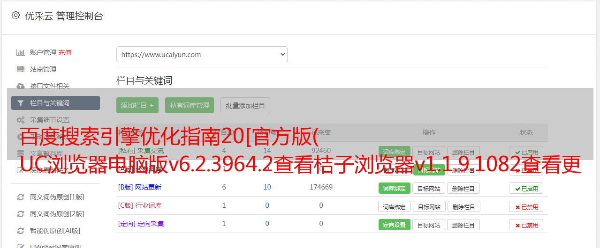Click the [B版] 网站更新 column name

pos(140,187)
